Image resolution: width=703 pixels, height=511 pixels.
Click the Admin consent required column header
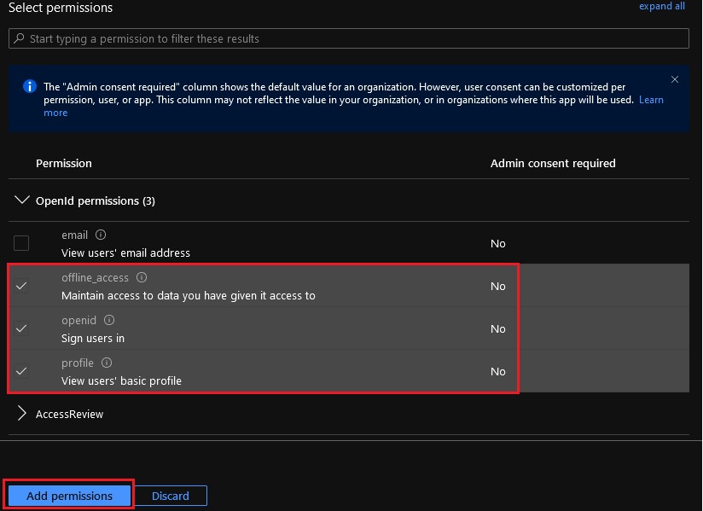(553, 163)
